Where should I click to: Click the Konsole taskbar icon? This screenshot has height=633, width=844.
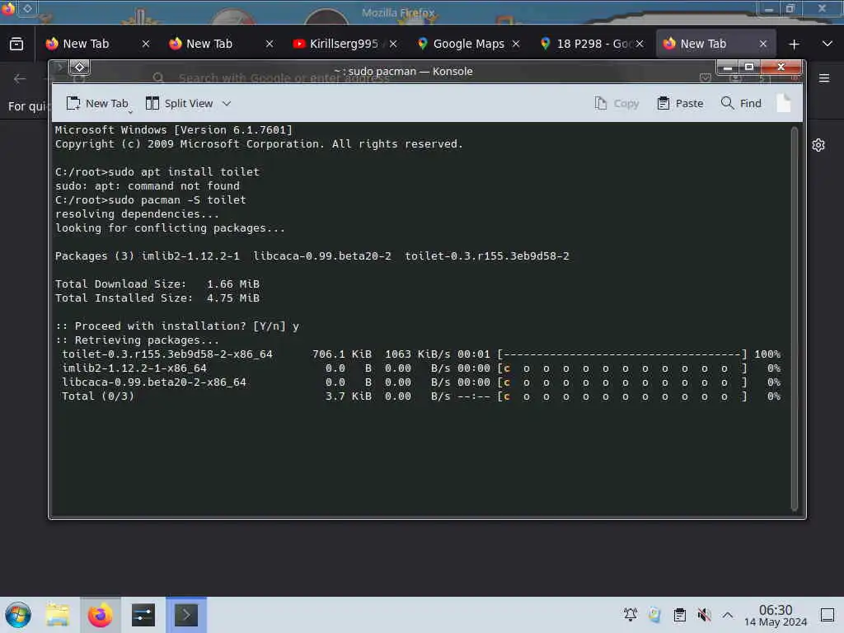pos(186,615)
